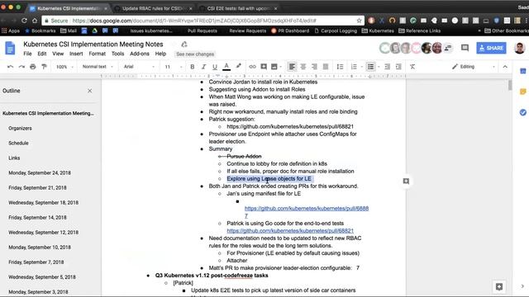The height and width of the screenshot is (297, 529).
Task: Click the Redo icon in toolbar
Action: pyautogui.click(x=21, y=67)
